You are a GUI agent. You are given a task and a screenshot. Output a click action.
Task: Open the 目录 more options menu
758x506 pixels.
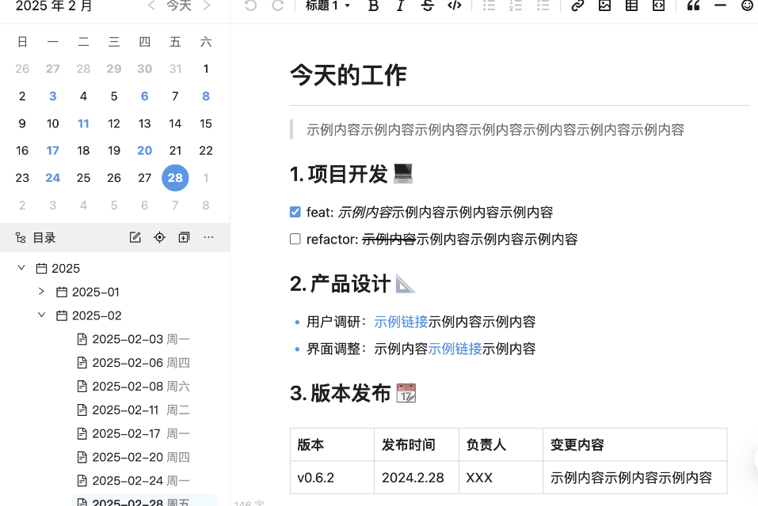208,237
